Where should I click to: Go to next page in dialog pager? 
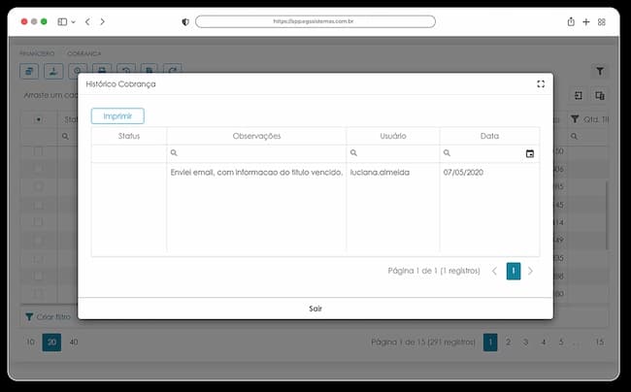click(530, 271)
